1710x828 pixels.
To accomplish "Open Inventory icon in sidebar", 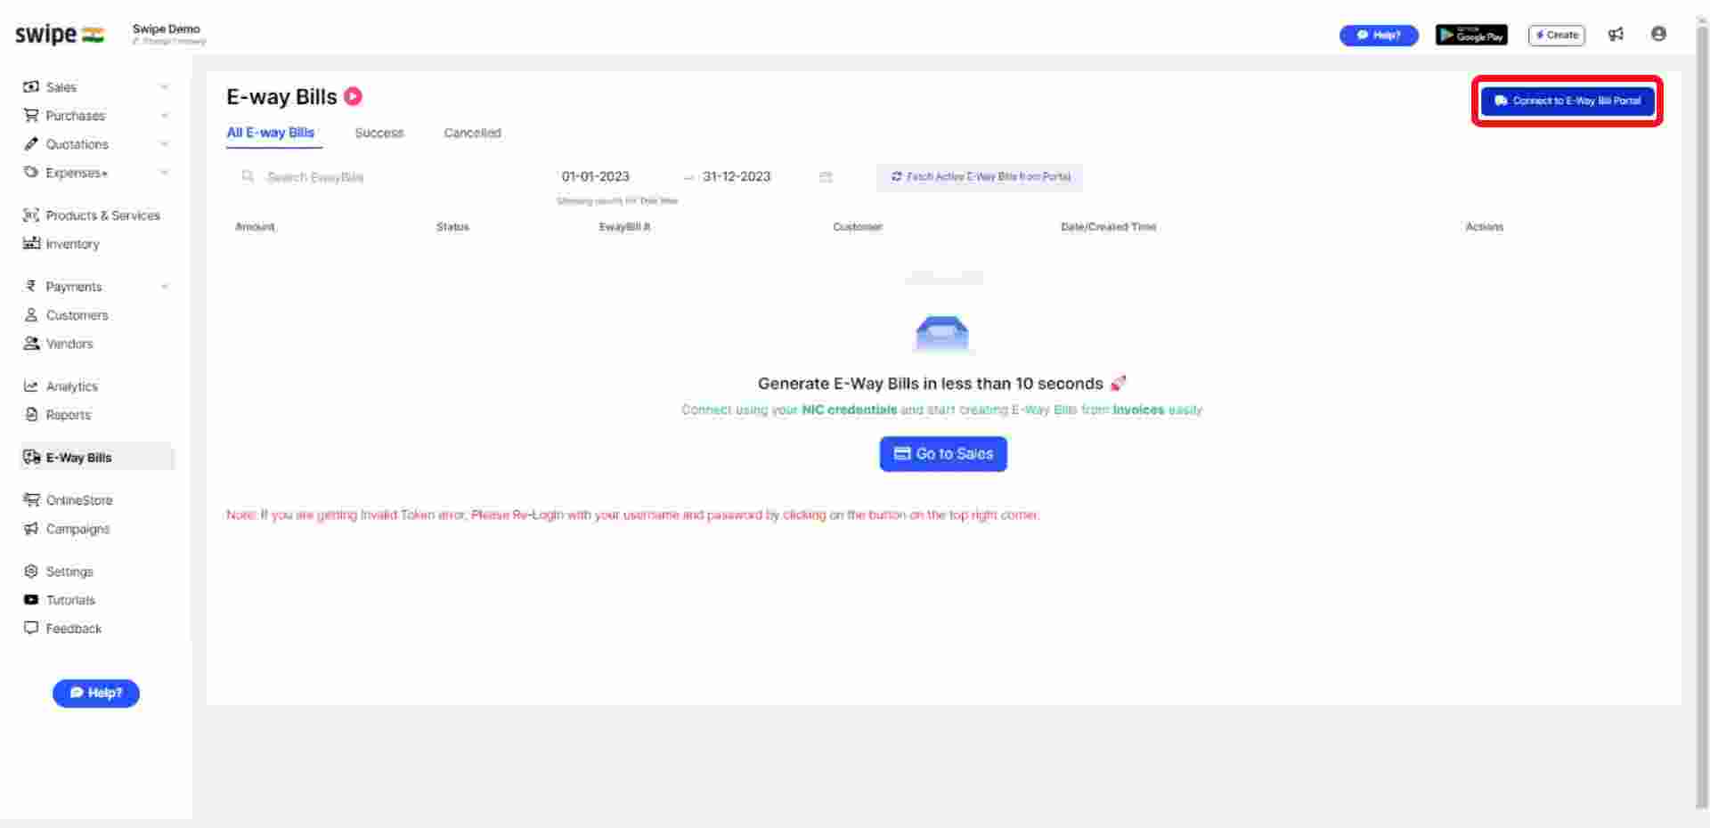I will pos(31,243).
